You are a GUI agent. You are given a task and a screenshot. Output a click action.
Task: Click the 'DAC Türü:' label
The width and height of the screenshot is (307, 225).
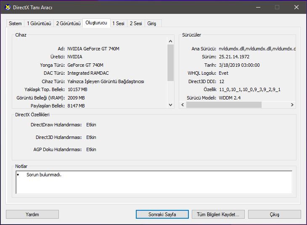54,73
